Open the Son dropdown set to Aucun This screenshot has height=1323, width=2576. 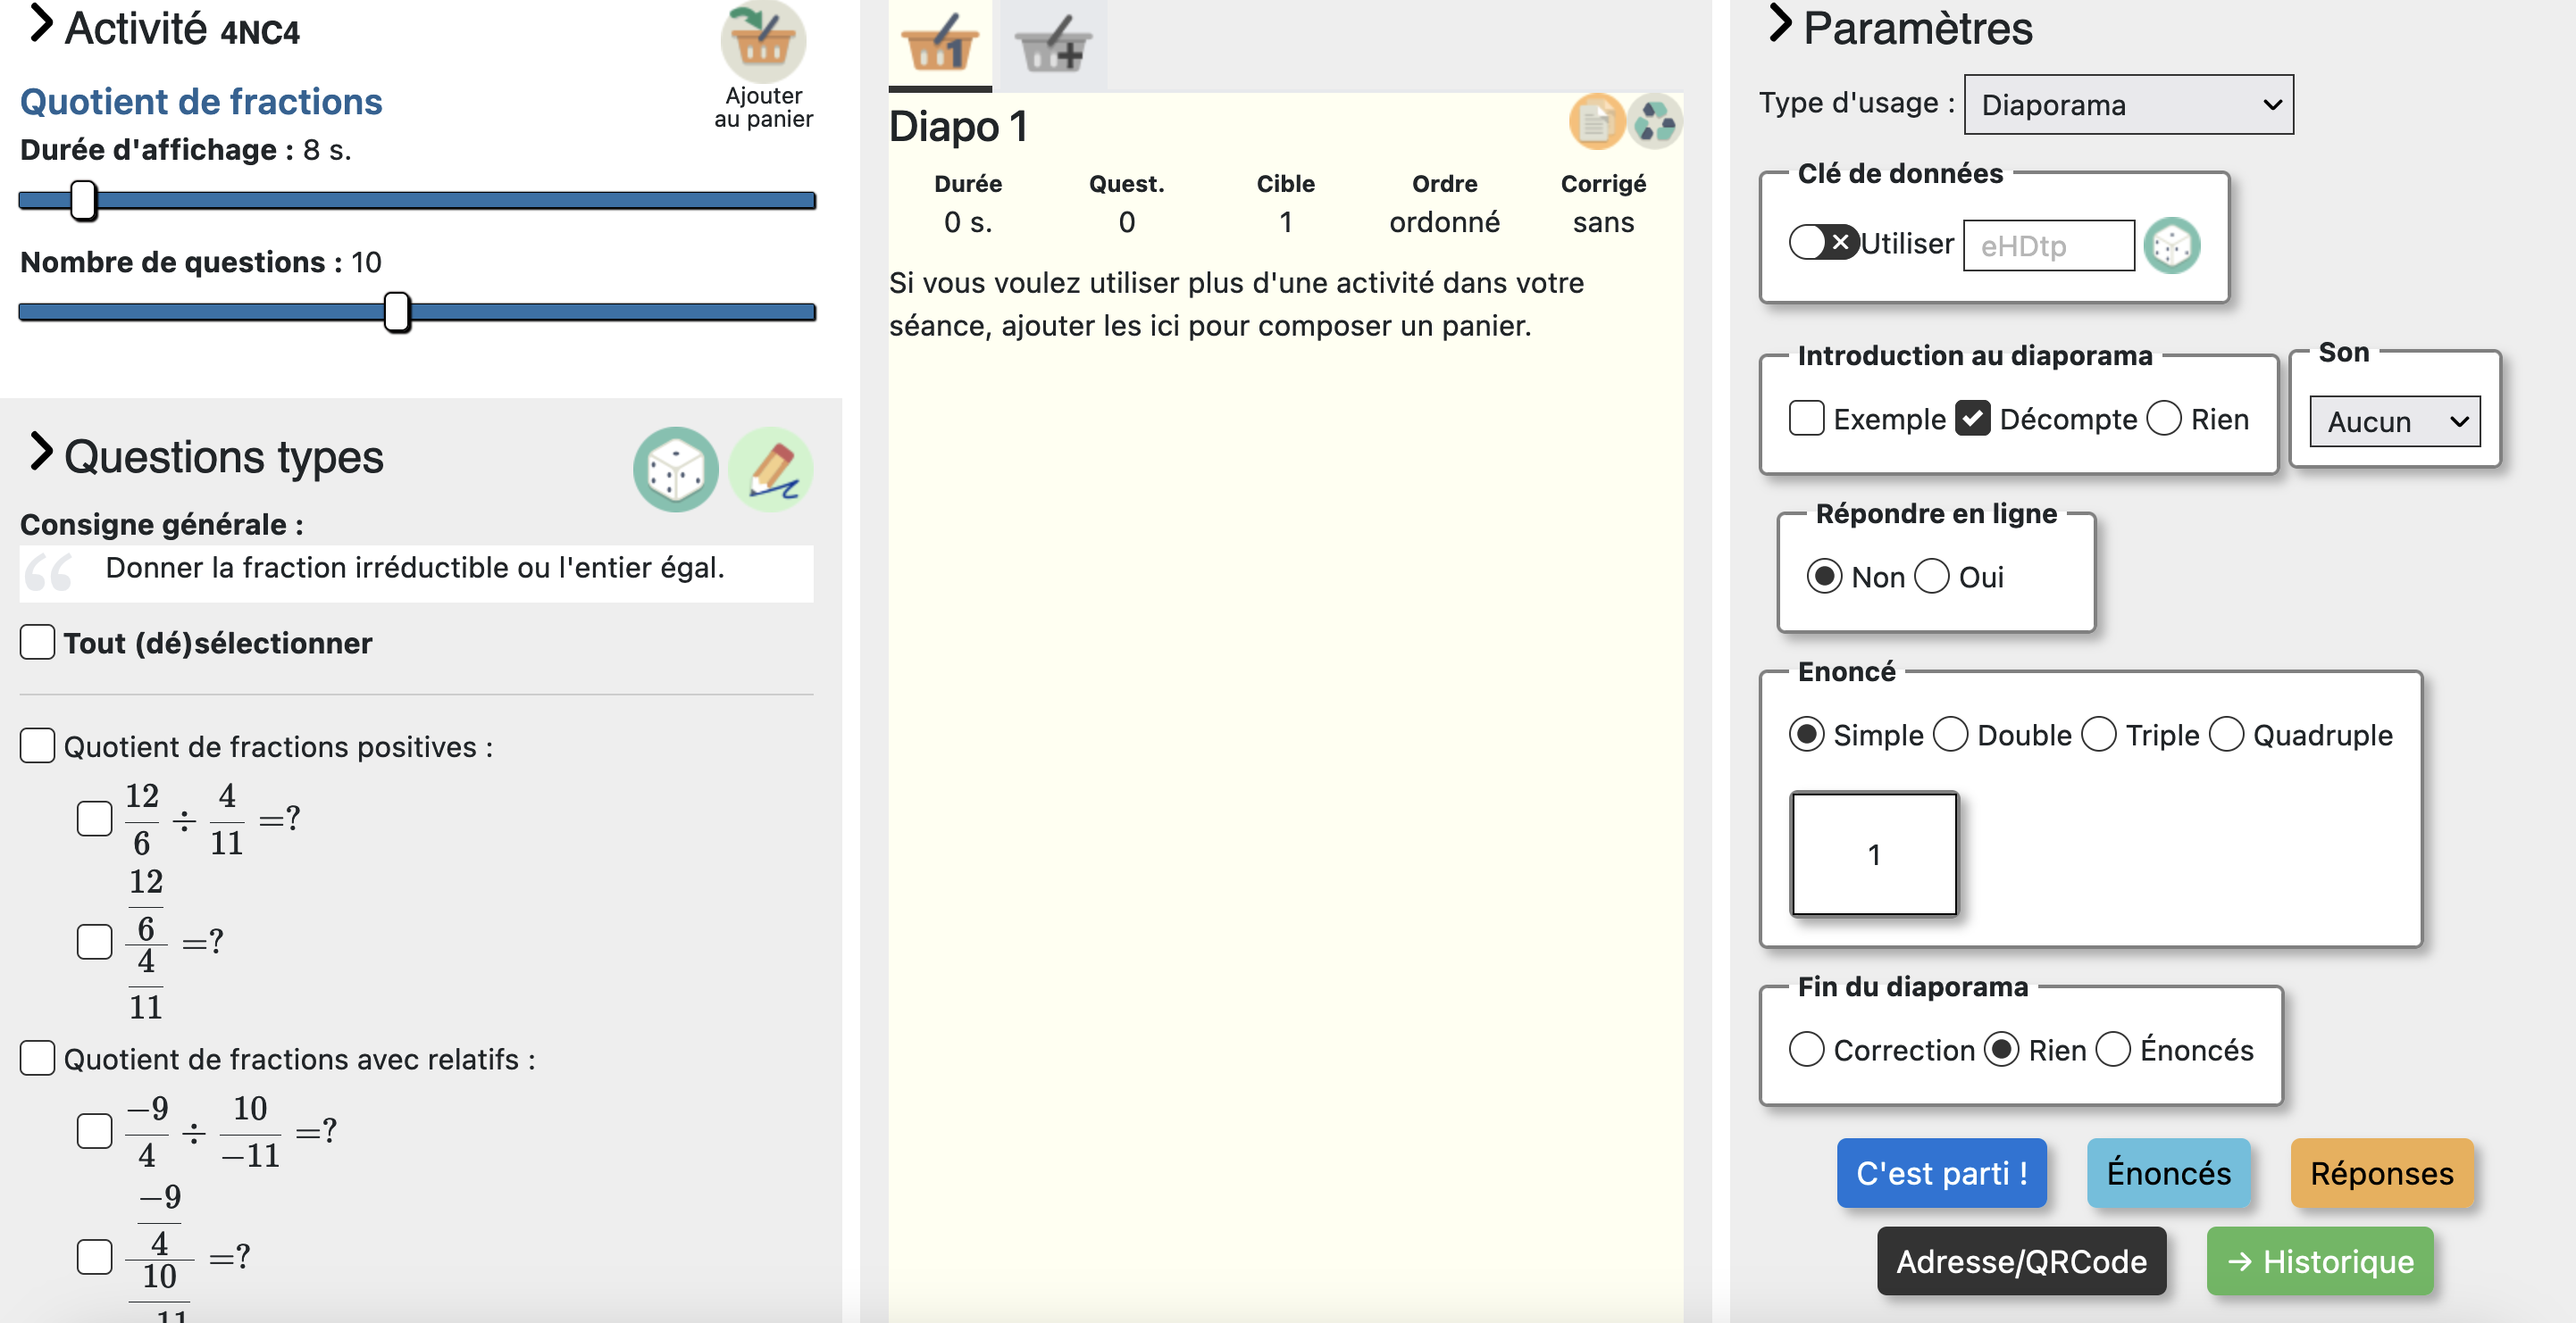point(2394,421)
